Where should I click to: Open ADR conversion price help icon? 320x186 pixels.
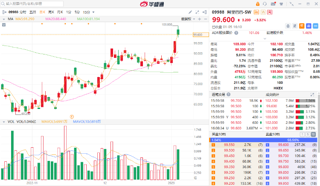point(236,33)
